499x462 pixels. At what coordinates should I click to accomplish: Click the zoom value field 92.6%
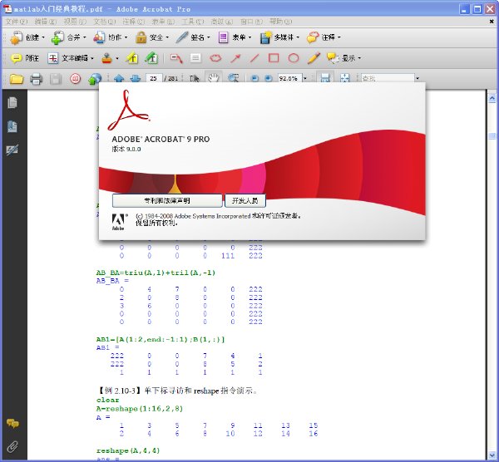(289, 78)
